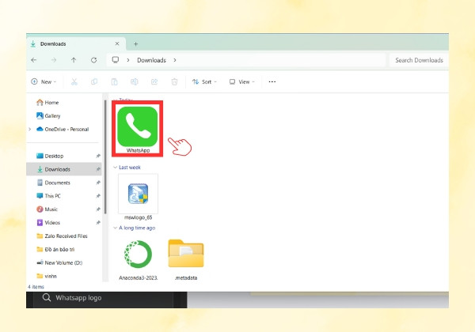Unpin Desktop using its pin icon
The height and width of the screenshot is (332, 475).
click(x=98, y=156)
